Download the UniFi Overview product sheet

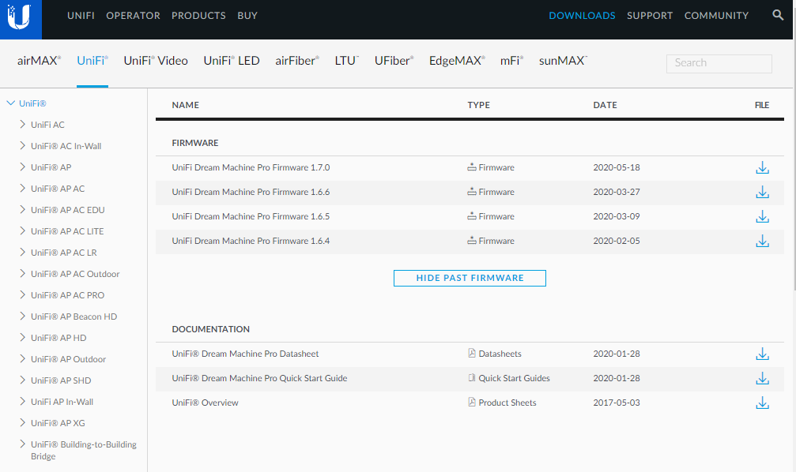(x=762, y=403)
